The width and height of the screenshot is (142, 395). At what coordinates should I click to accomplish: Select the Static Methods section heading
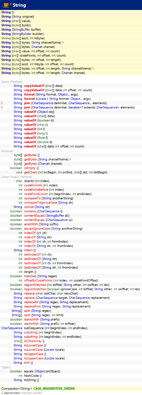[12, 82]
